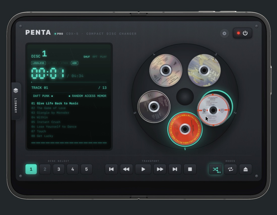Select disc 2 button

[45, 169]
